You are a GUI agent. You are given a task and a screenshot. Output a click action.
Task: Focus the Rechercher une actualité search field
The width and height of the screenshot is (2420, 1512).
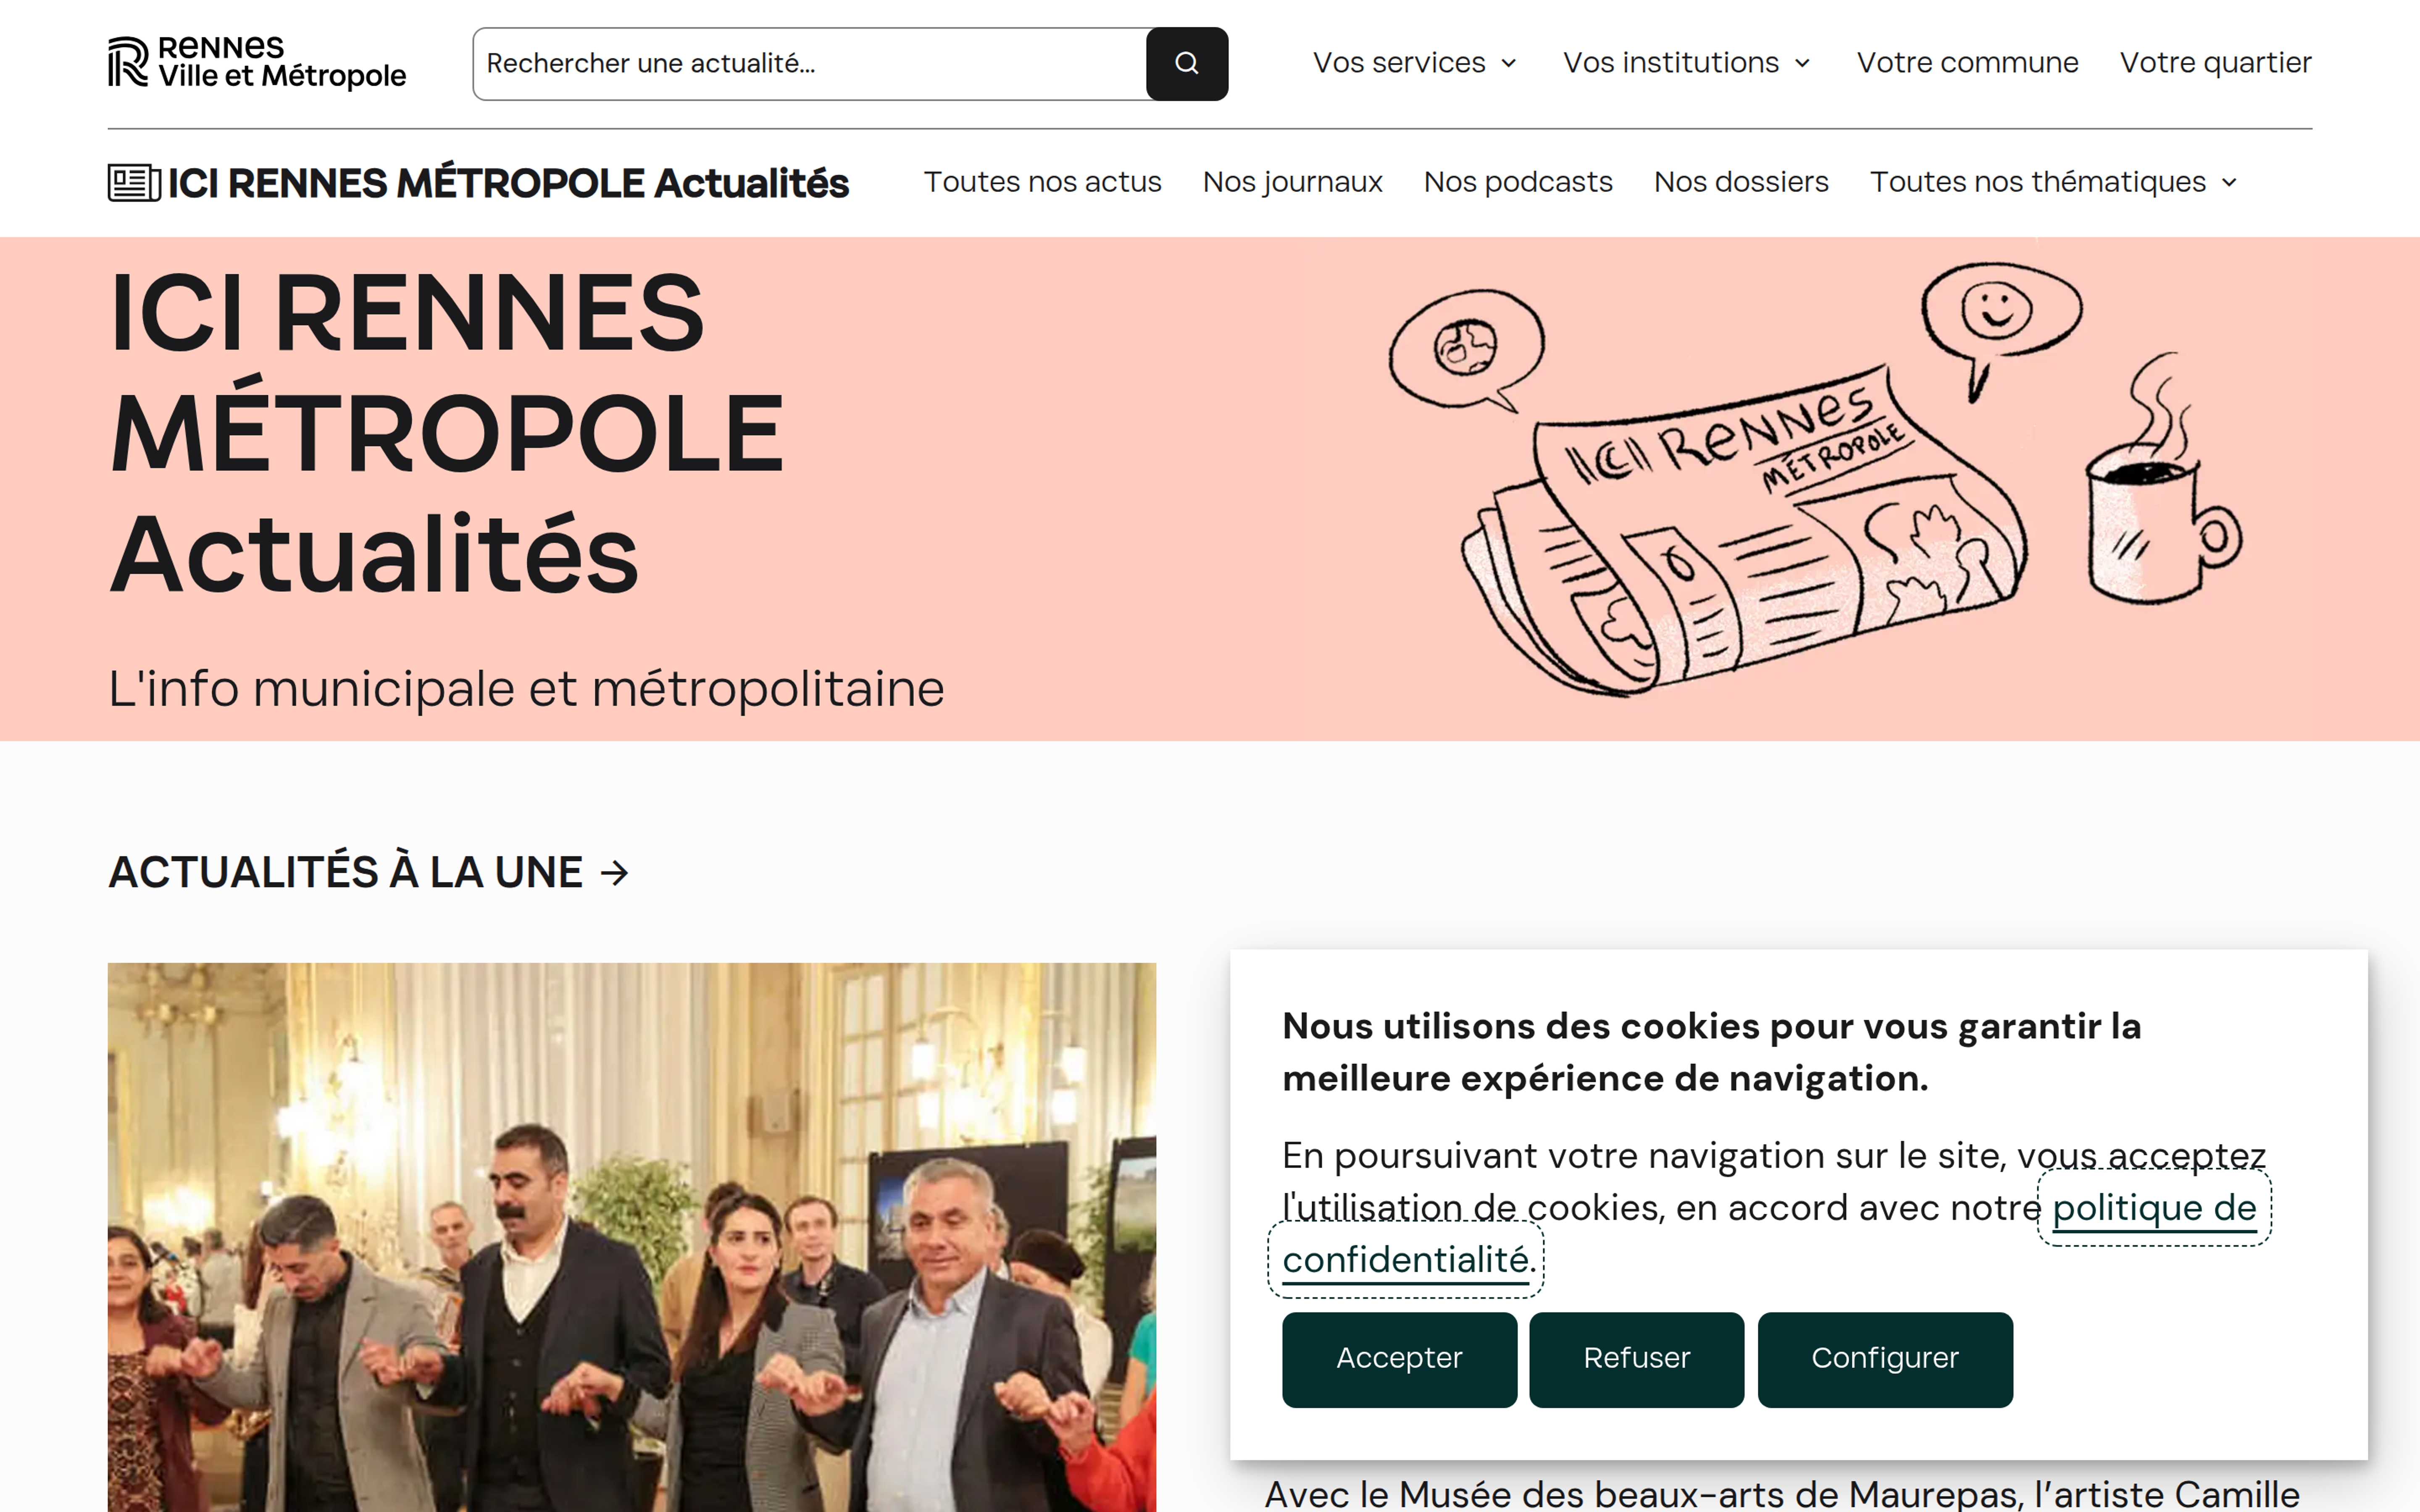coord(809,64)
